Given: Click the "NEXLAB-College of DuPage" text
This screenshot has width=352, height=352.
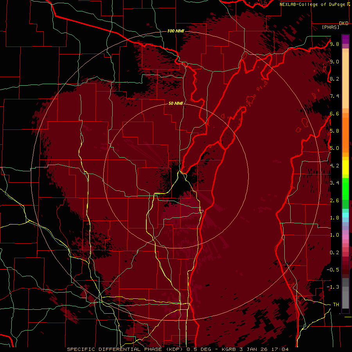Looking at the screenshot, I should (312, 4).
